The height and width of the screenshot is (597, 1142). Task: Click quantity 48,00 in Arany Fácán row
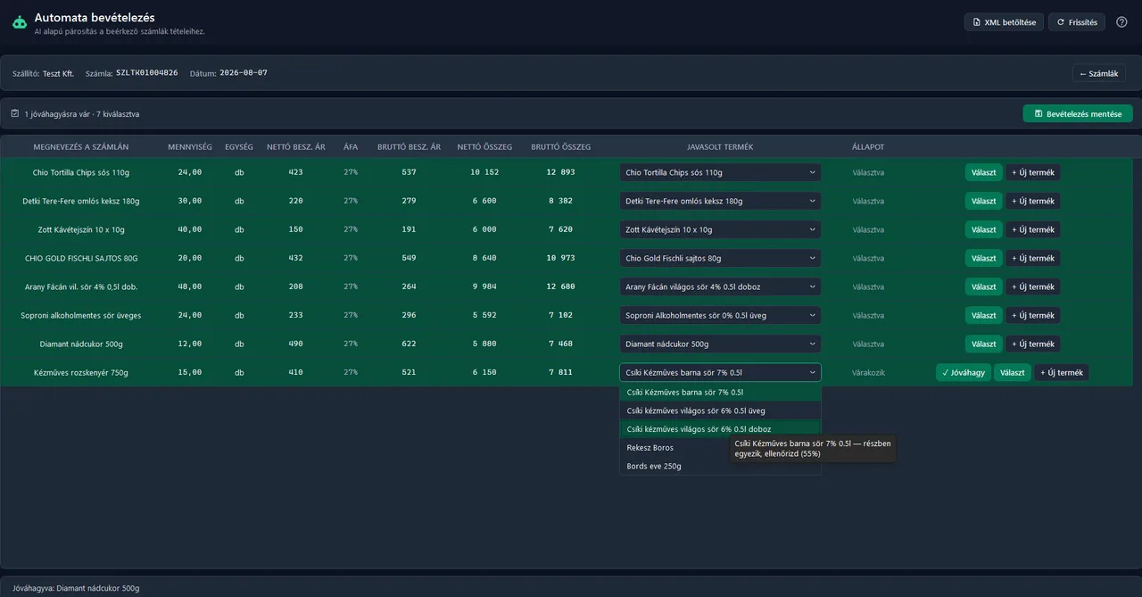[x=190, y=286]
